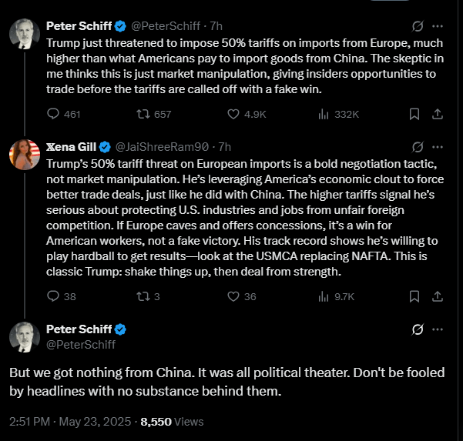
Task: Bookmark Peter Schiff's first tweet
Action: (x=414, y=114)
